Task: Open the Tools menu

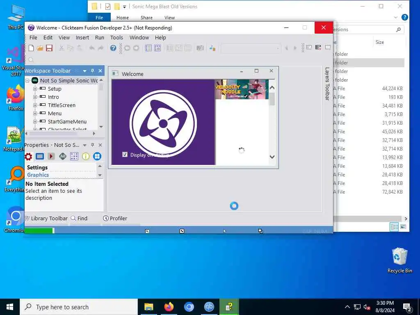Action: (116, 37)
